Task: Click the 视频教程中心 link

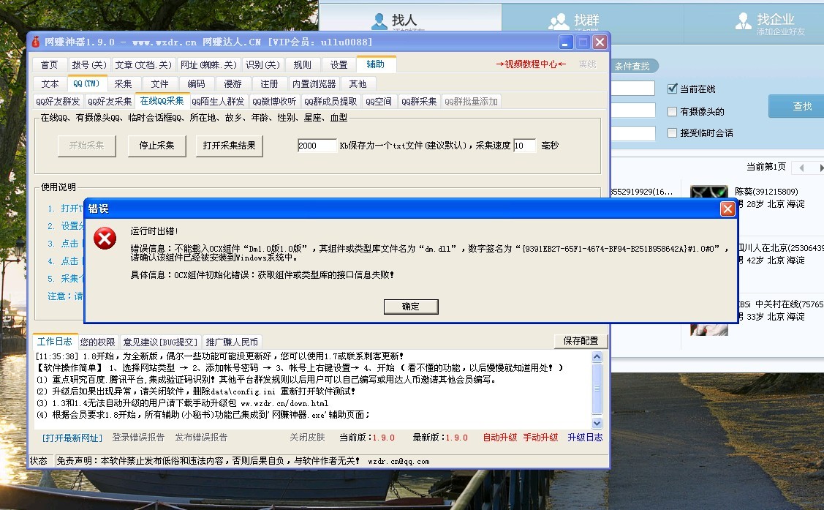Action: click(x=531, y=64)
